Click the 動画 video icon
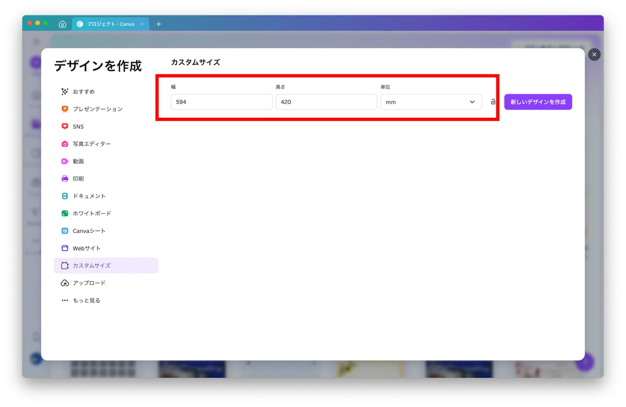 coord(65,162)
